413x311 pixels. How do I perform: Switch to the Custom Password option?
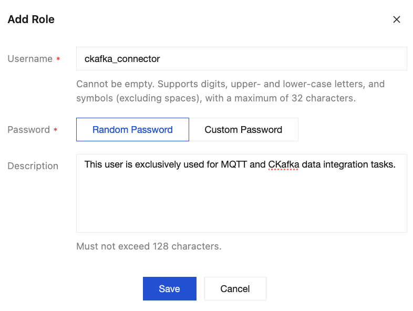[x=243, y=130]
